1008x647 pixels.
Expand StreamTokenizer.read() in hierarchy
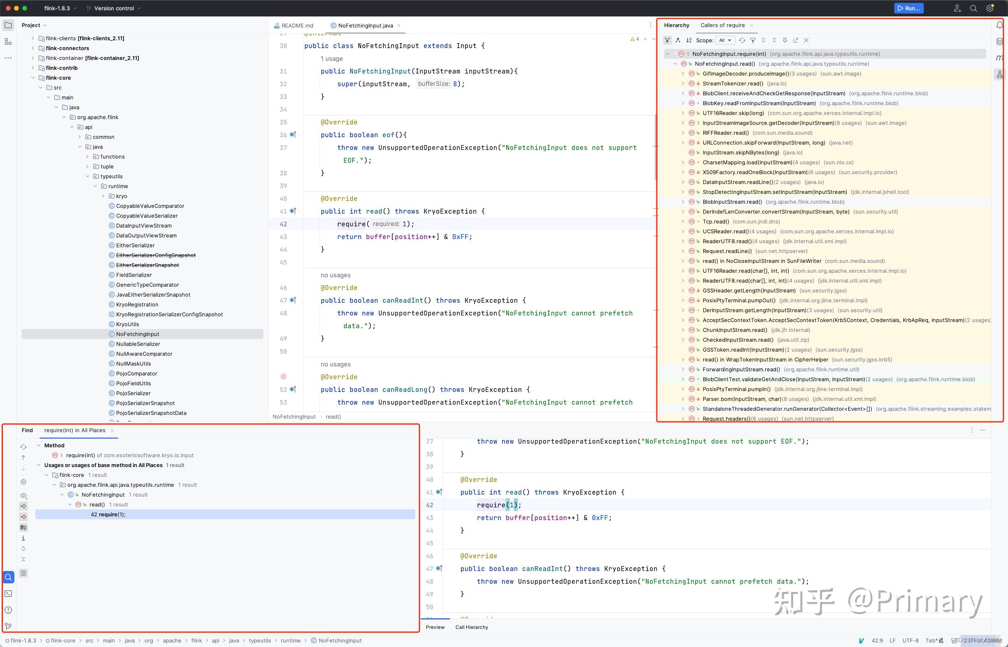[x=684, y=83]
